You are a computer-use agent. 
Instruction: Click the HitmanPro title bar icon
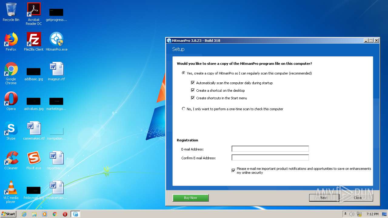(169, 41)
